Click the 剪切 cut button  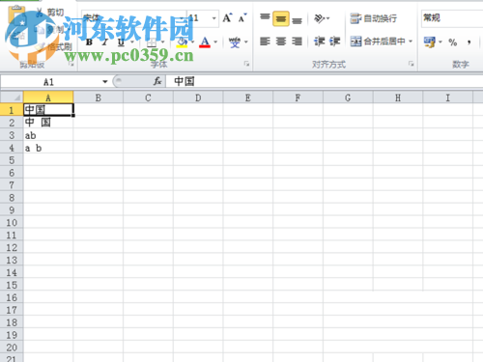click(50, 13)
